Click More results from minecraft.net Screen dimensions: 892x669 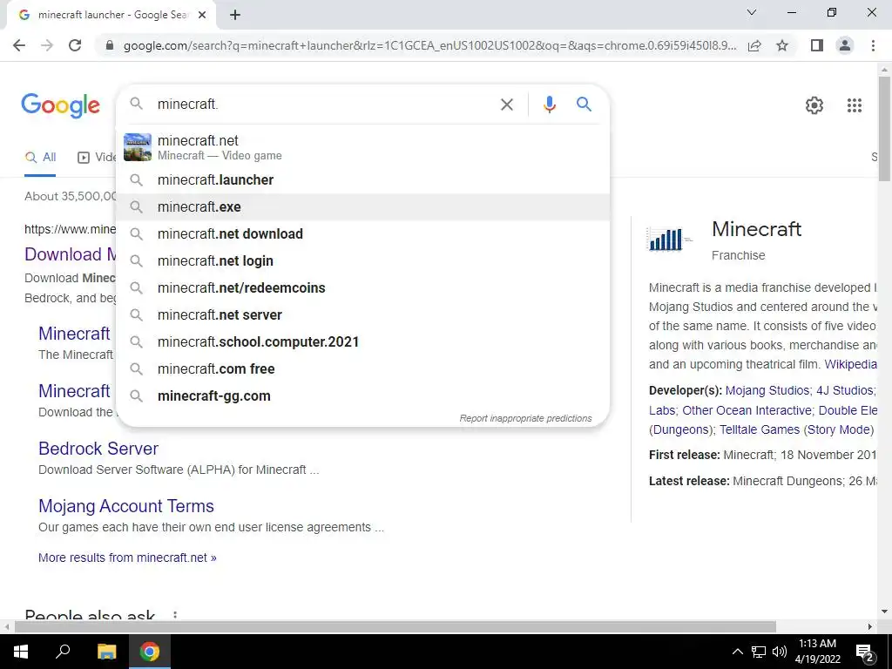coord(127,557)
